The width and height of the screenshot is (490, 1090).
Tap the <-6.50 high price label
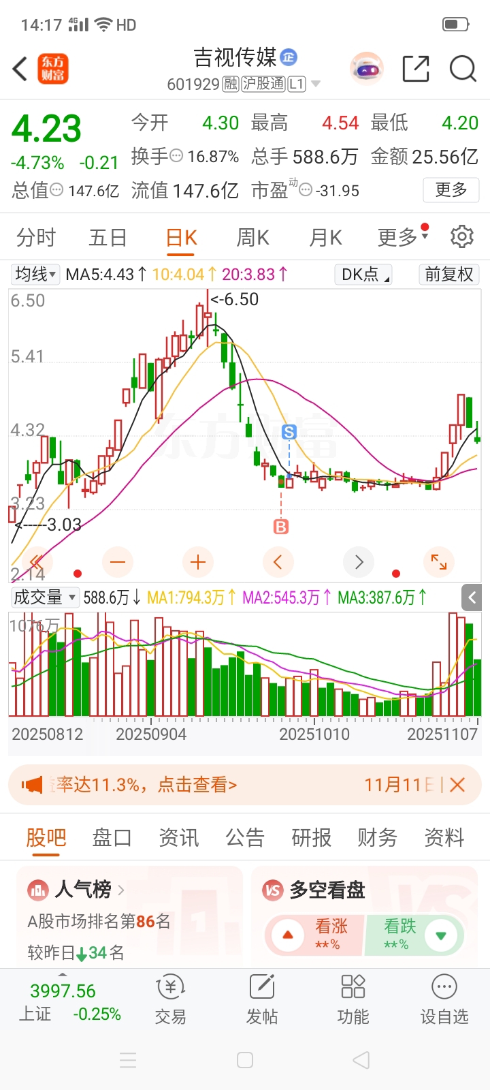pos(235,299)
